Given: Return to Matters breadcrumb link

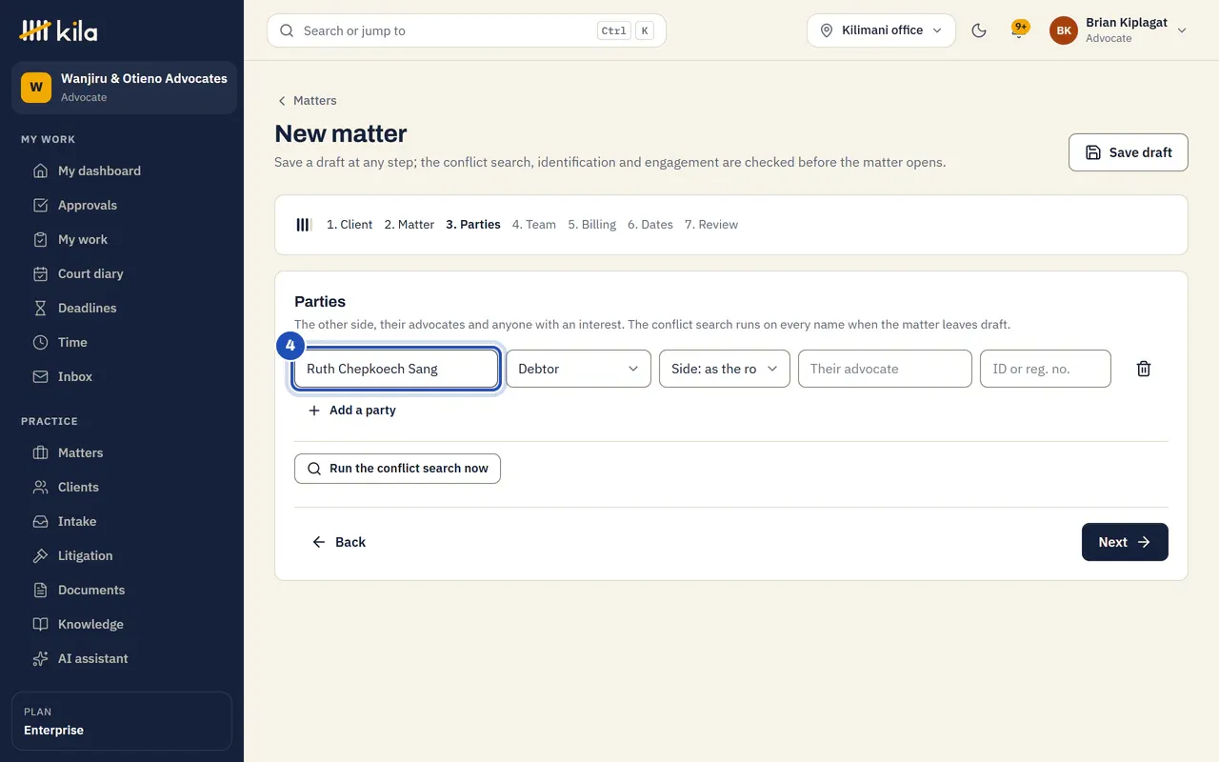Looking at the screenshot, I should pos(307,101).
